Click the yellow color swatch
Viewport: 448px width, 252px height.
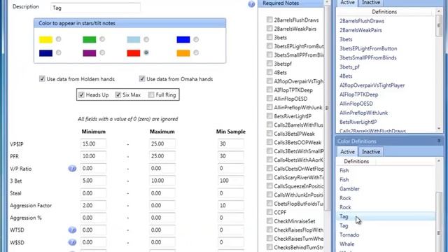(x=45, y=39)
